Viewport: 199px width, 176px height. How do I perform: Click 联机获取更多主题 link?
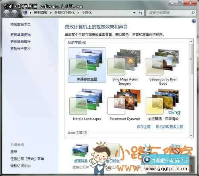point(170,127)
